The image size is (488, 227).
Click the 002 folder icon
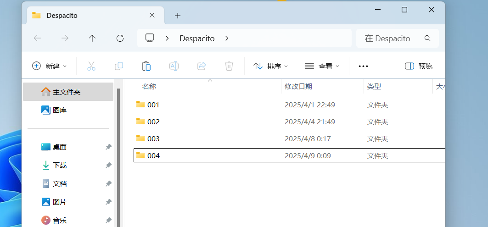pyautogui.click(x=140, y=121)
